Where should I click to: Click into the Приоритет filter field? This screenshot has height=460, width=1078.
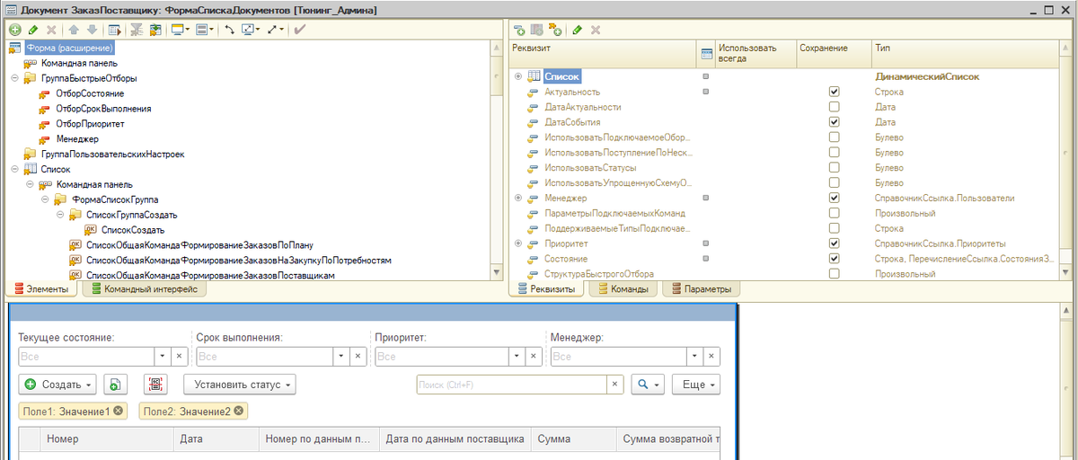(x=442, y=357)
